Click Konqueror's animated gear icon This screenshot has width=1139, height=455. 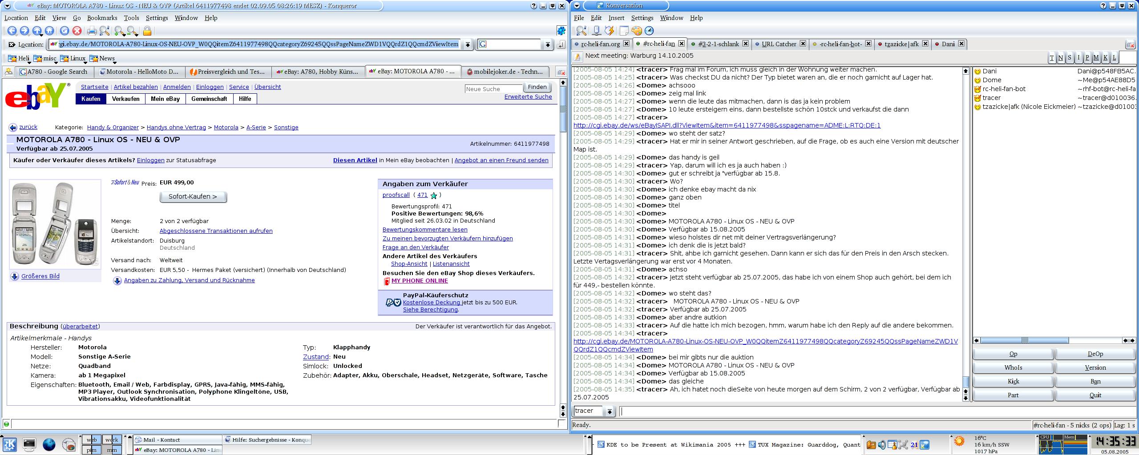pos(561,31)
